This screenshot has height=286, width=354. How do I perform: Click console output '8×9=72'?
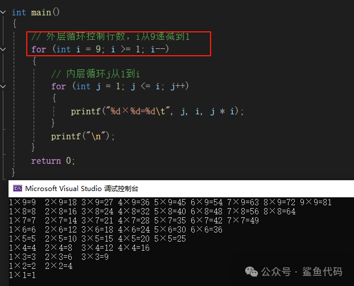279,202
